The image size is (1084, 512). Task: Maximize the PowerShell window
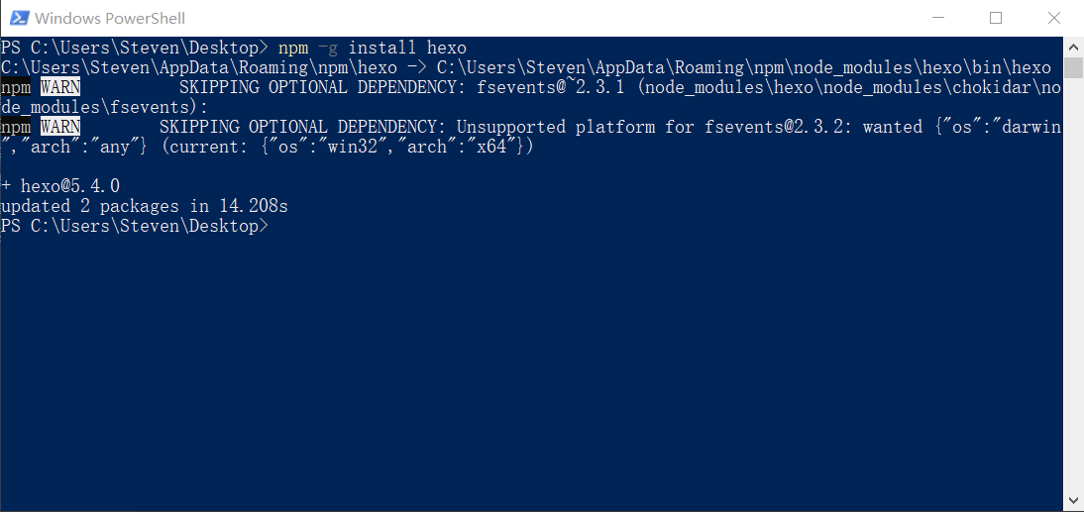tap(996, 18)
